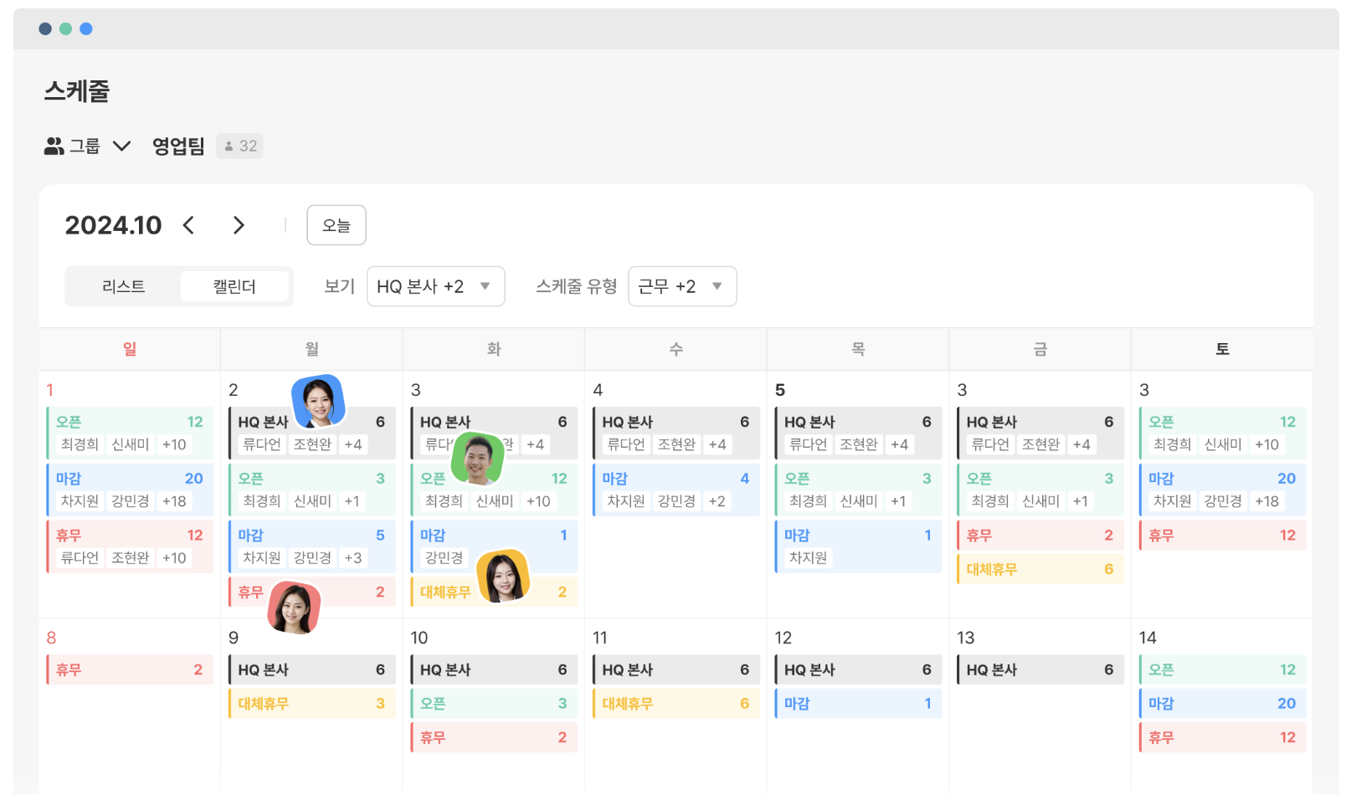The image size is (1351, 795).
Task: Open 대체휴무 6 on Friday first week
Action: point(1040,569)
